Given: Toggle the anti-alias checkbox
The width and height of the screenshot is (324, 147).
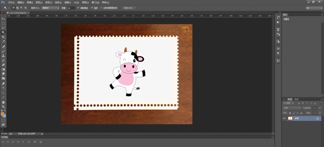Looking at the screenshot, I should click(78, 8).
